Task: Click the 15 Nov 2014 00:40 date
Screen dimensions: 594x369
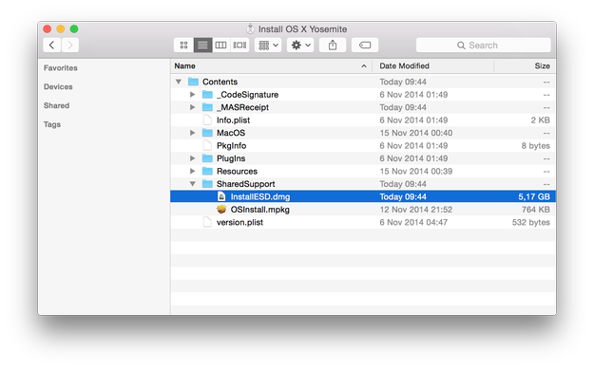Action: point(416,133)
